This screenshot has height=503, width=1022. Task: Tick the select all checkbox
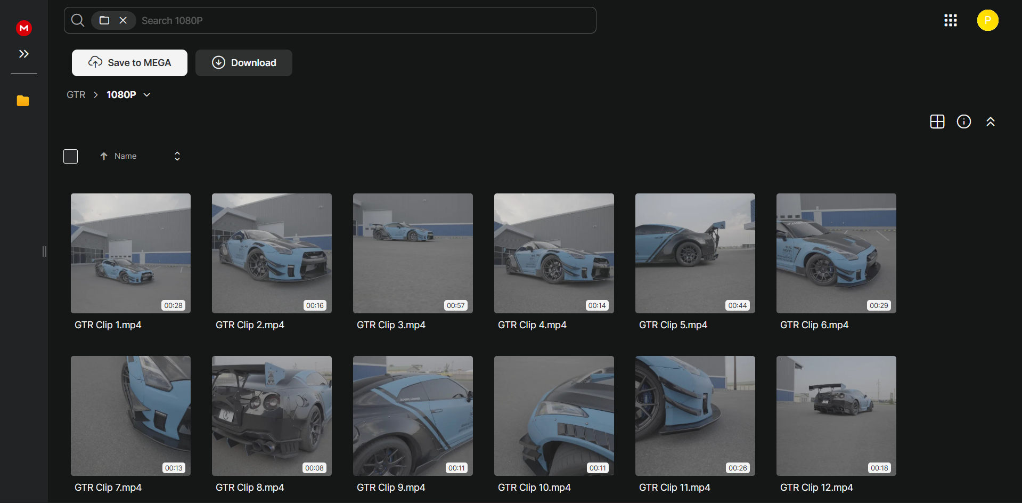[x=71, y=156]
